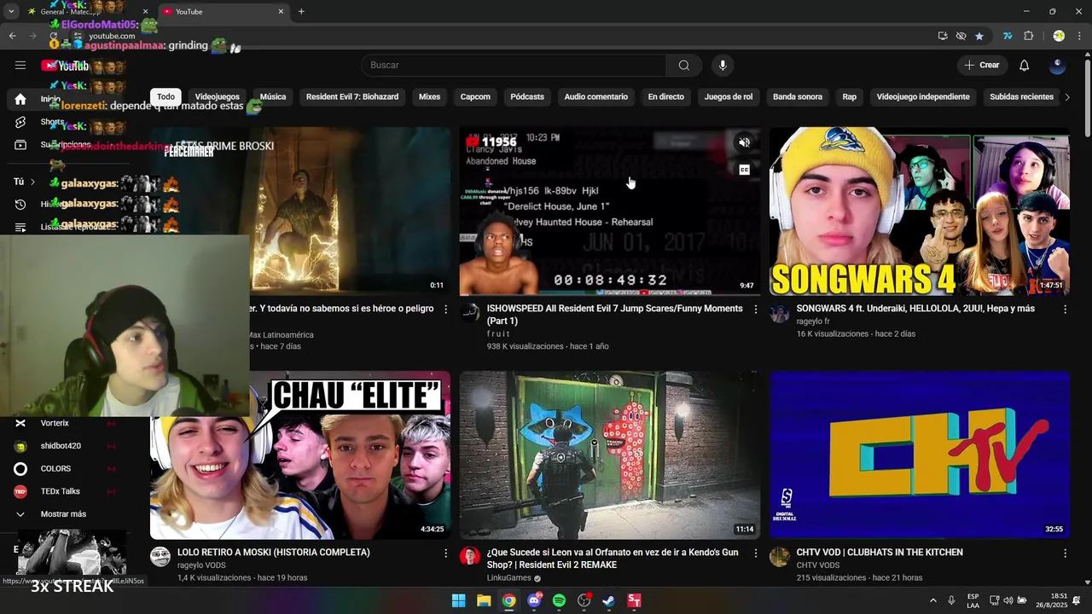The image size is (1092, 614).
Task: Click the teal extension icon in toolbar
Action: coord(1008,36)
